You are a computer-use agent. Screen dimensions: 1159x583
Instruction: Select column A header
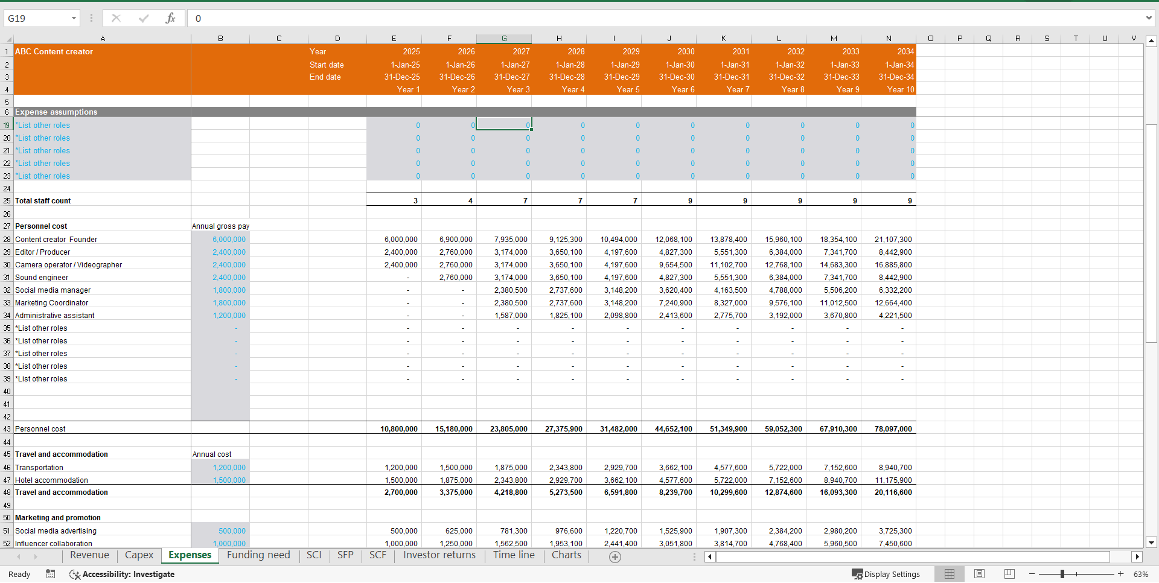[x=103, y=39]
